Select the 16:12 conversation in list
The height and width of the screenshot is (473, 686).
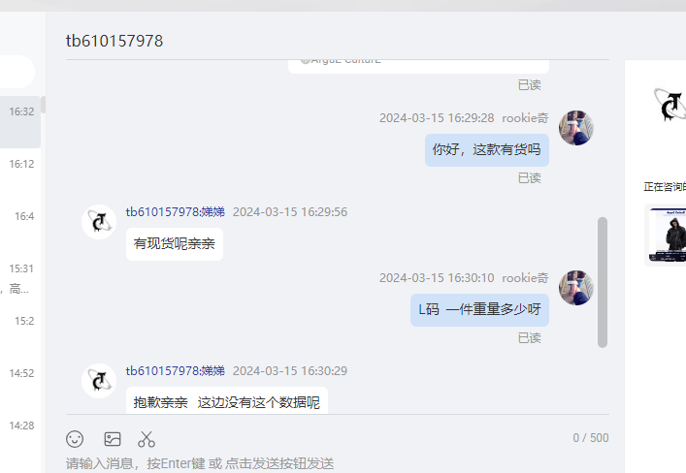20,174
